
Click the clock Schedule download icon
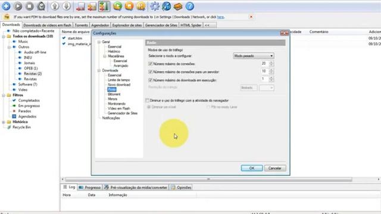click(x=41, y=7)
